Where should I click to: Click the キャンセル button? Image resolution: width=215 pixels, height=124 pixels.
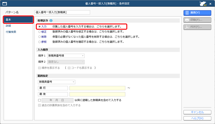pos(197,112)
